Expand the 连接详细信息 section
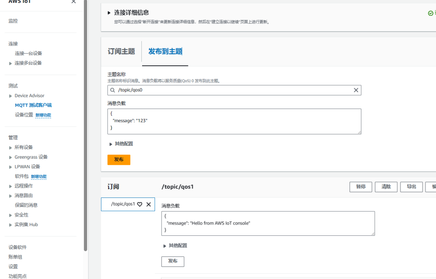436x279 pixels. [x=109, y=13]
